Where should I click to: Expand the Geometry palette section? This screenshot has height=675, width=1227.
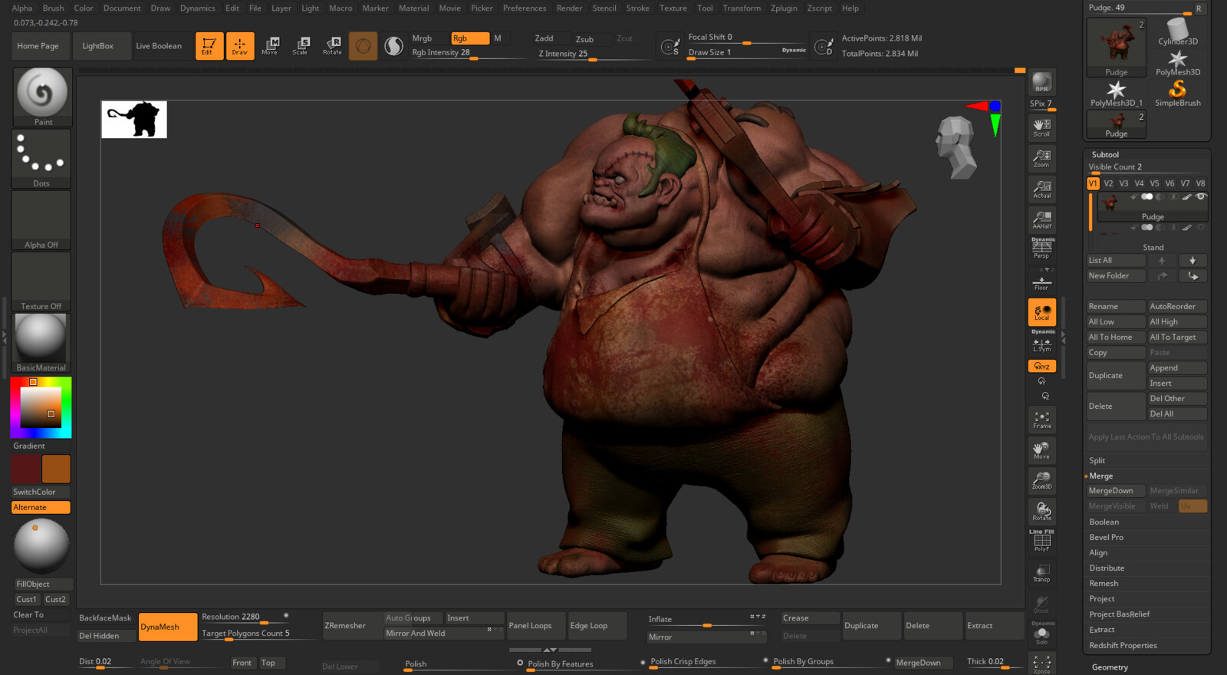1110,667
